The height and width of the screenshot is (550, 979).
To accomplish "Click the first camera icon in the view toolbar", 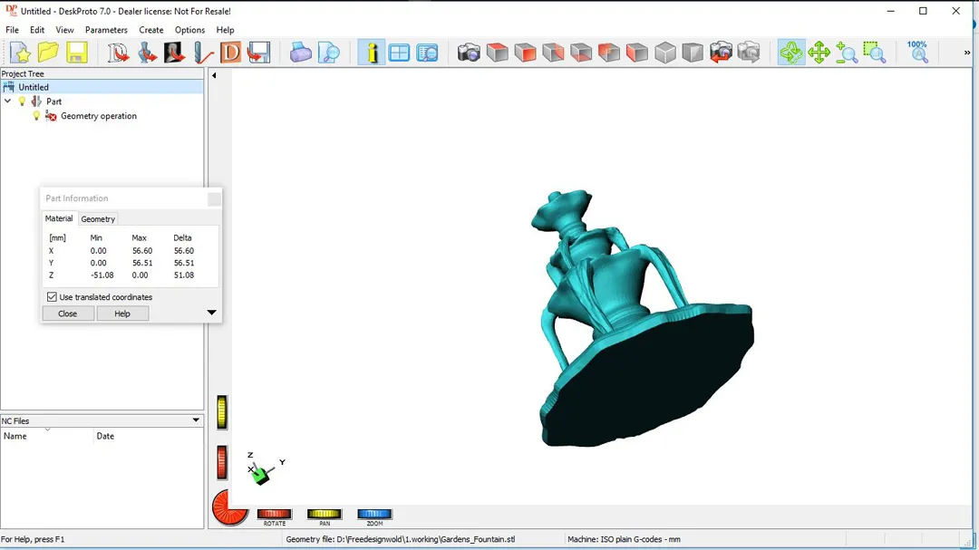I will click(469, 53).
